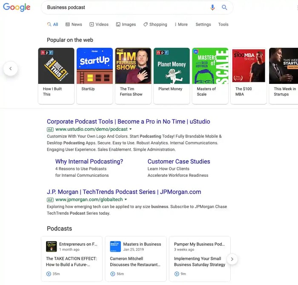This screenshot has height=285, width=298.
Task: Open J.P. Morgan TechTrends Podcast Series ad
Action: coord(124,192)
